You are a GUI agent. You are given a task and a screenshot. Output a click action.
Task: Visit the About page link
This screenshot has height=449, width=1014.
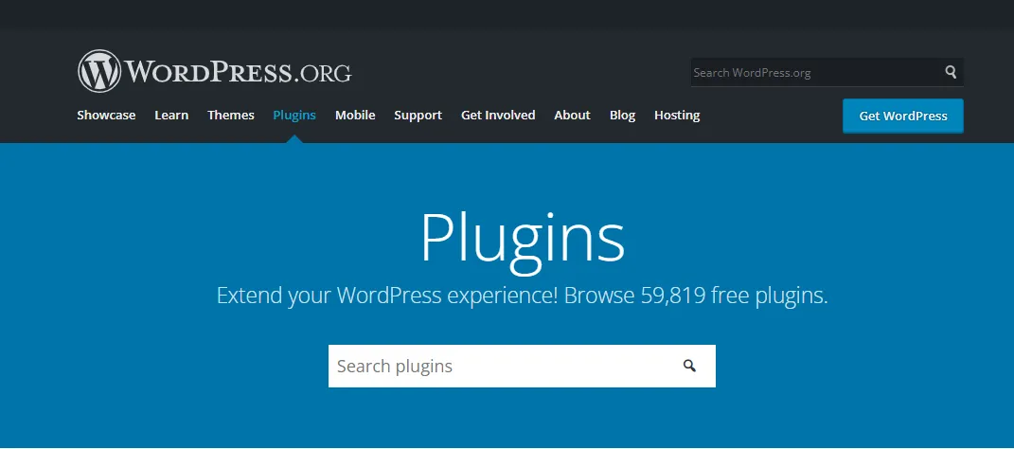pos(572,116)
